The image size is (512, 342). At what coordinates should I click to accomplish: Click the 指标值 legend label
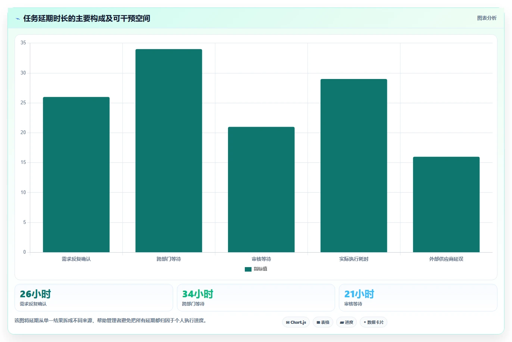[x=260, y=269]
